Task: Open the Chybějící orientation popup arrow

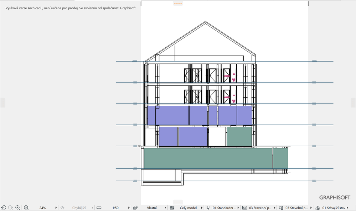Action: coord(92,208)
